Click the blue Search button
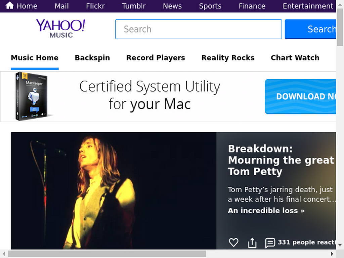 [x=310, y=29]
